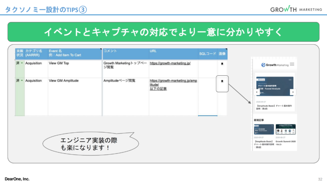
Task: Open the Growth Summit 2020 -Vol.2- article title
Action: 285,143
